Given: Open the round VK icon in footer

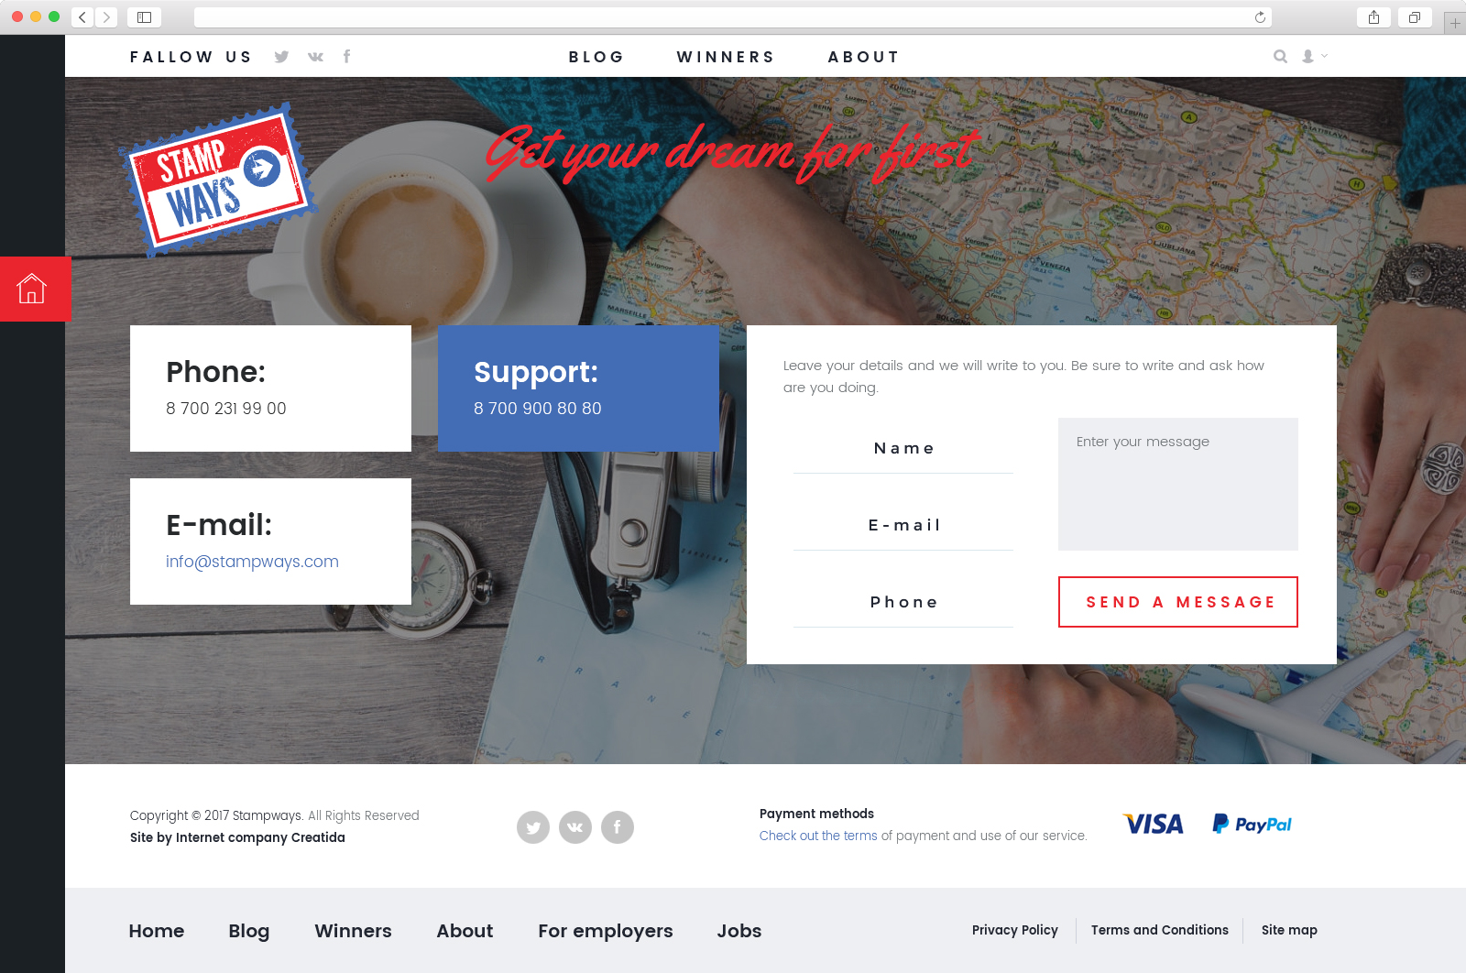Looking at the screenshot, I should [575, 827].
